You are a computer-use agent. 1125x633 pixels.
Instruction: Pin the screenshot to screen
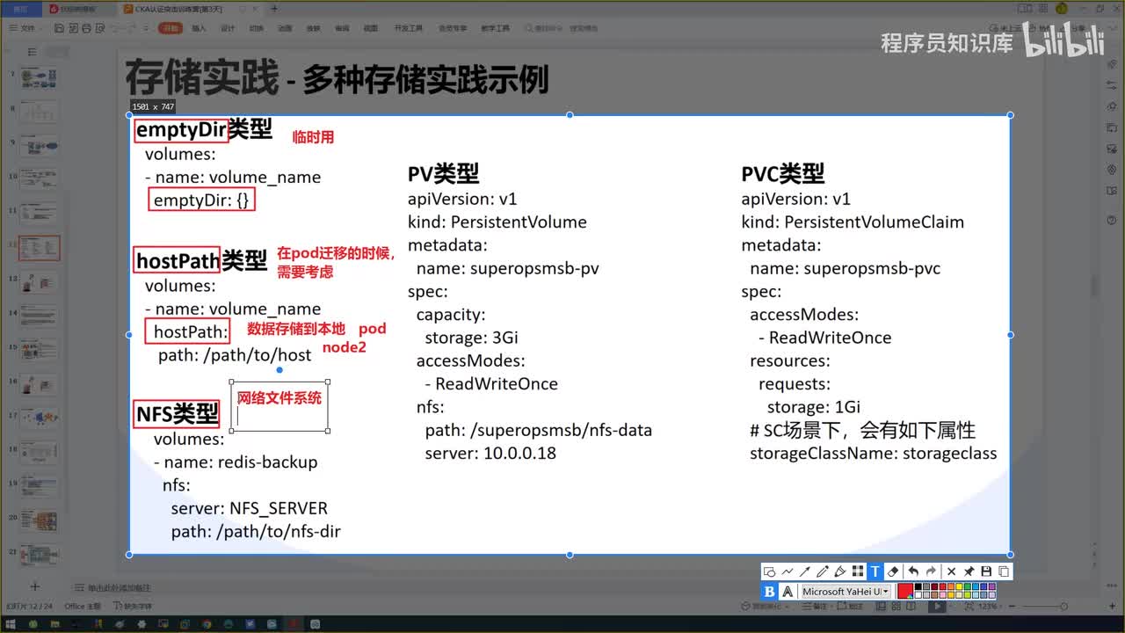969,571
